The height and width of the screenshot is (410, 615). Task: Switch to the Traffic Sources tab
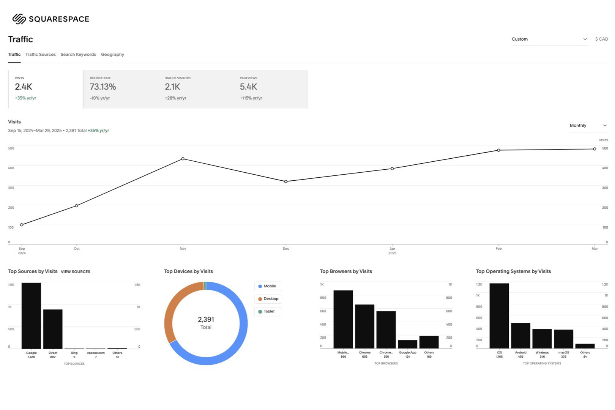pos(40,55)
